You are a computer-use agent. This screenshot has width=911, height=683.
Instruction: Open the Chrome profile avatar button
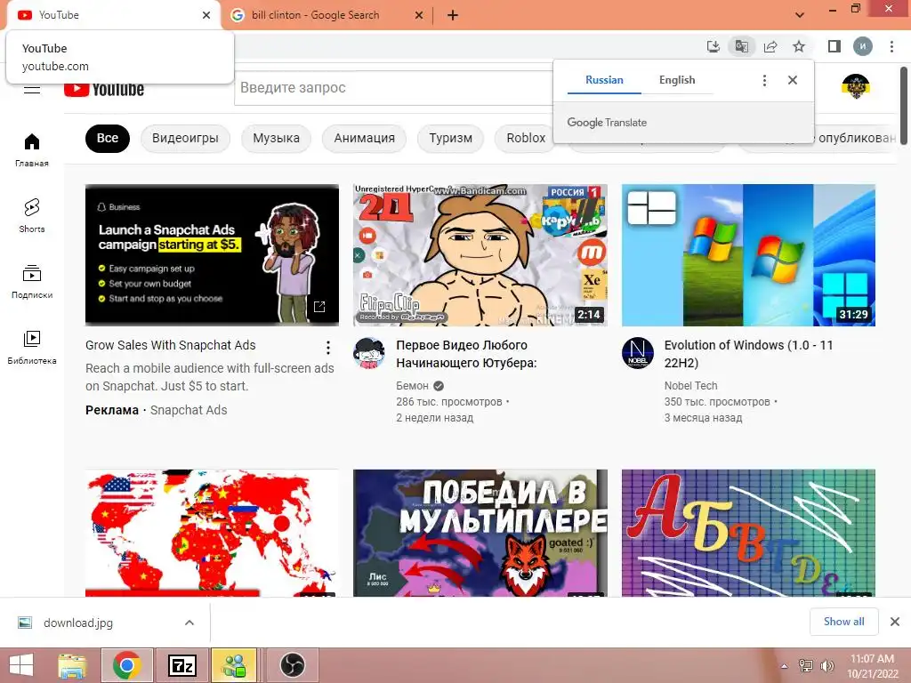[x=863, y=46]
